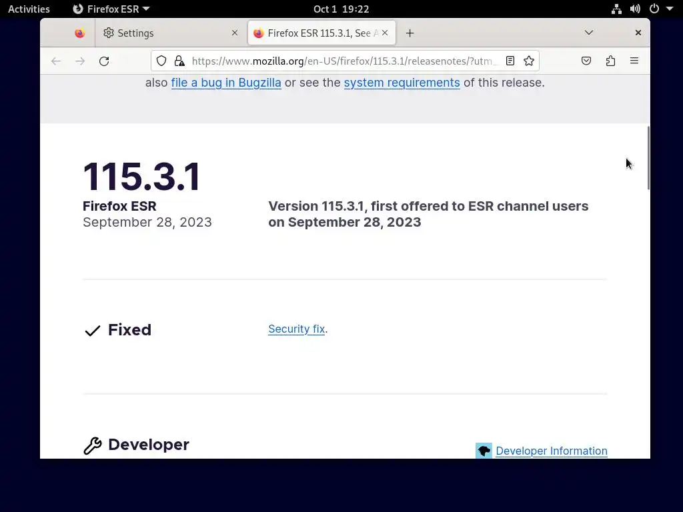Open the Firefox application hamburger menu
Viewport: 683px width, 512px height.
pyautogui.click(x=634, y=61)
